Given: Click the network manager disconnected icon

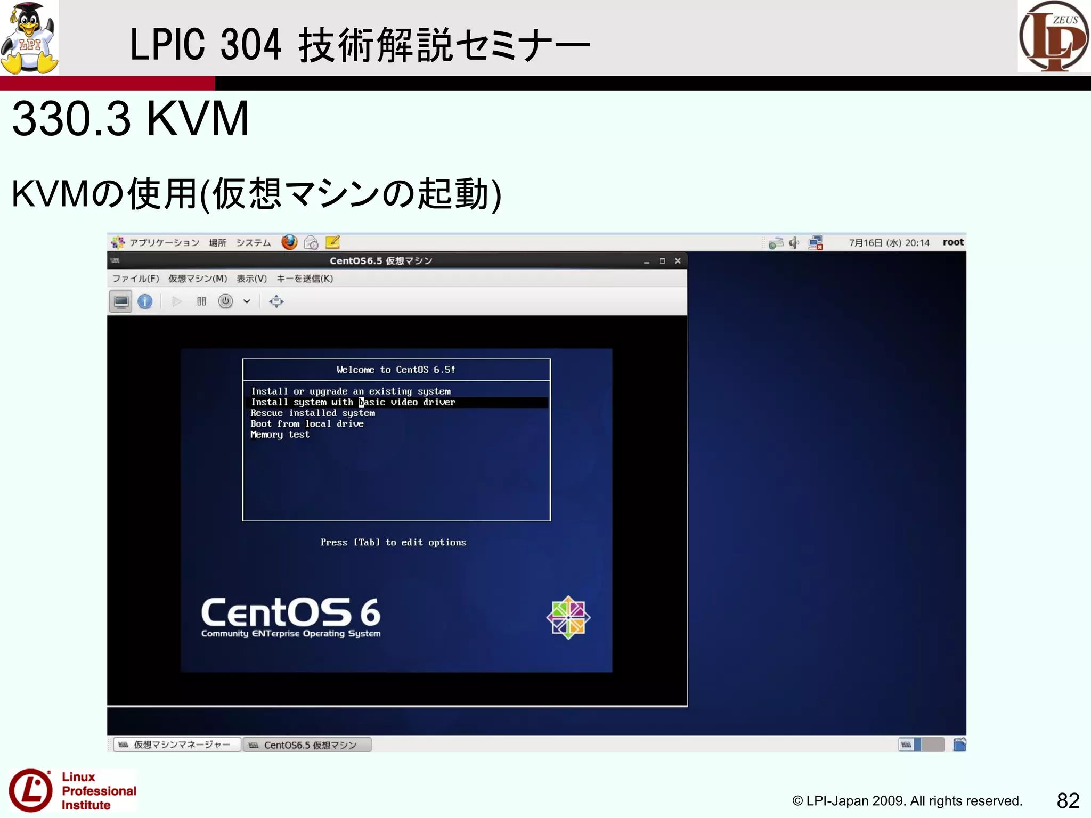Looking at the screenshot, I should 816,243.
